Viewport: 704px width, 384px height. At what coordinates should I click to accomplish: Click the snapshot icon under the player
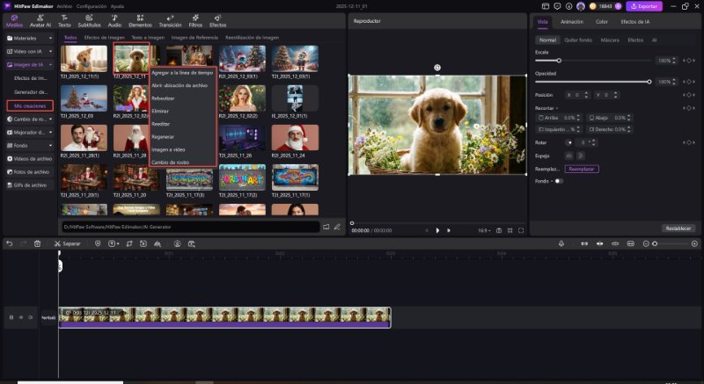[x=499, y=230]
